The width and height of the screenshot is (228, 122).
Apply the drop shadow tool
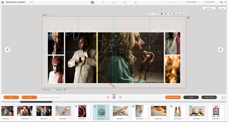(161, 14)
